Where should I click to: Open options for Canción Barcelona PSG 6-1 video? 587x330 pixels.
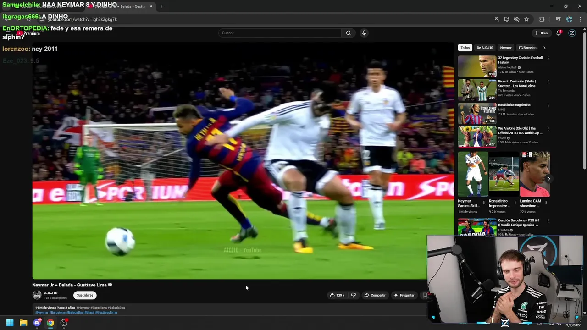[548, 221]
